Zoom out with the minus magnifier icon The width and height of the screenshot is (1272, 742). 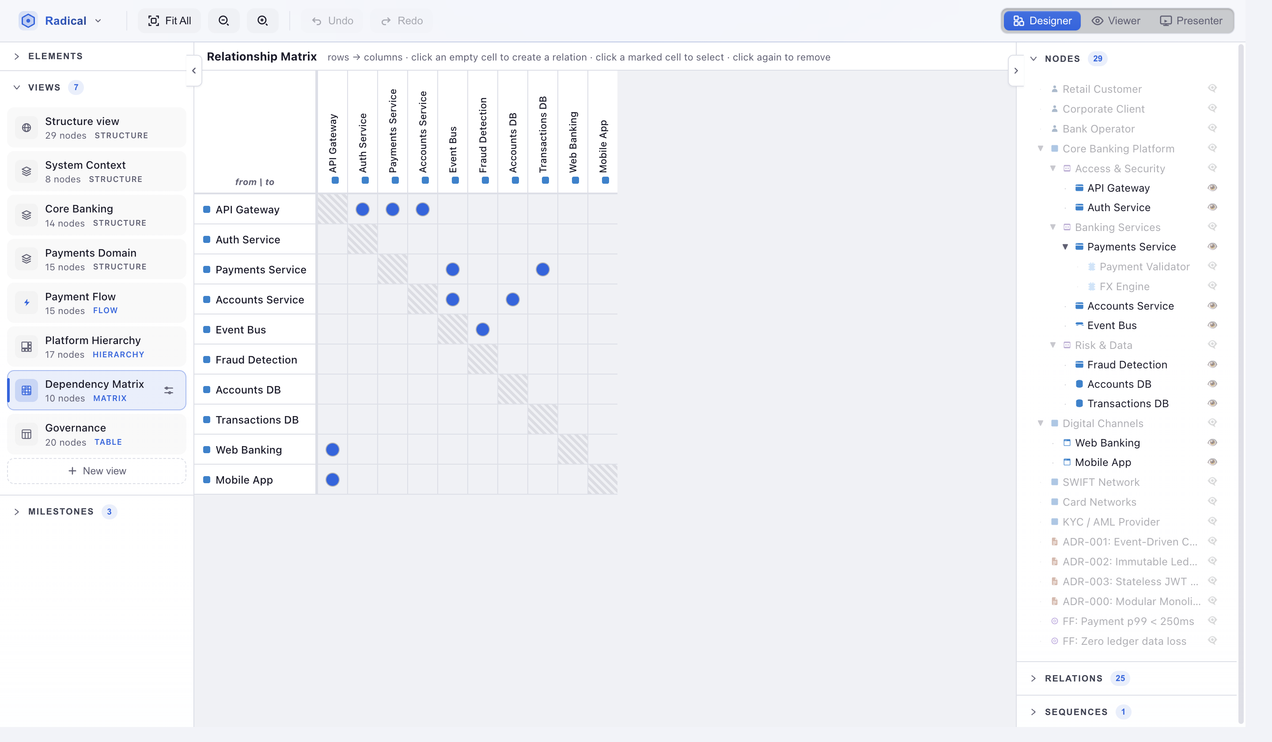(x=223, y=21)
